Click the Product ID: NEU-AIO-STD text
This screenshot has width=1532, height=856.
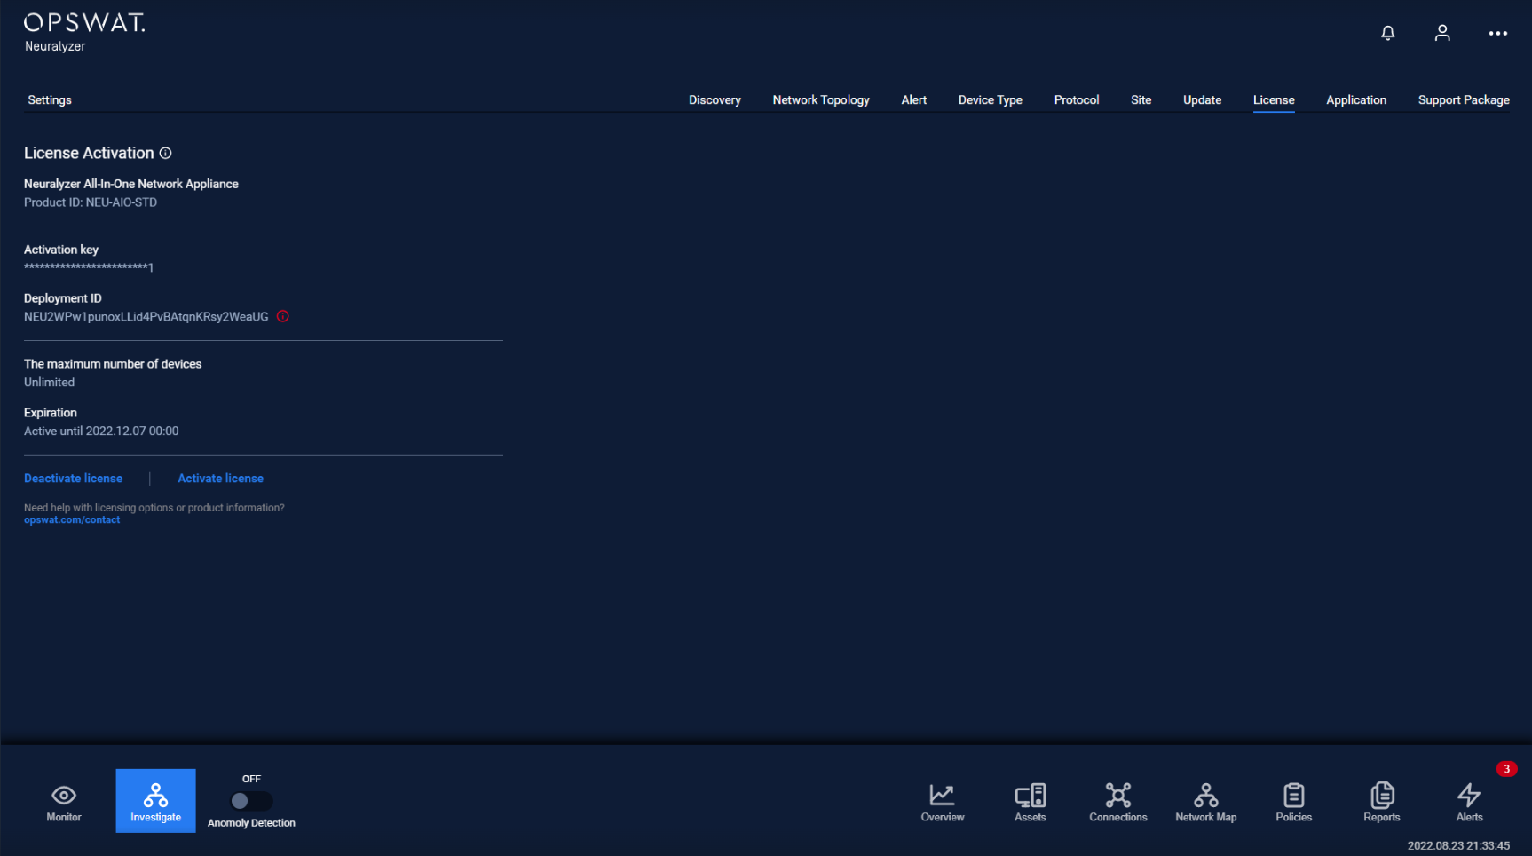click(91, 202)
